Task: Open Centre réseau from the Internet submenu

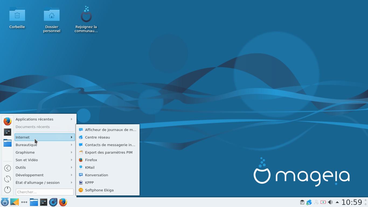Action: coord(108,137)
